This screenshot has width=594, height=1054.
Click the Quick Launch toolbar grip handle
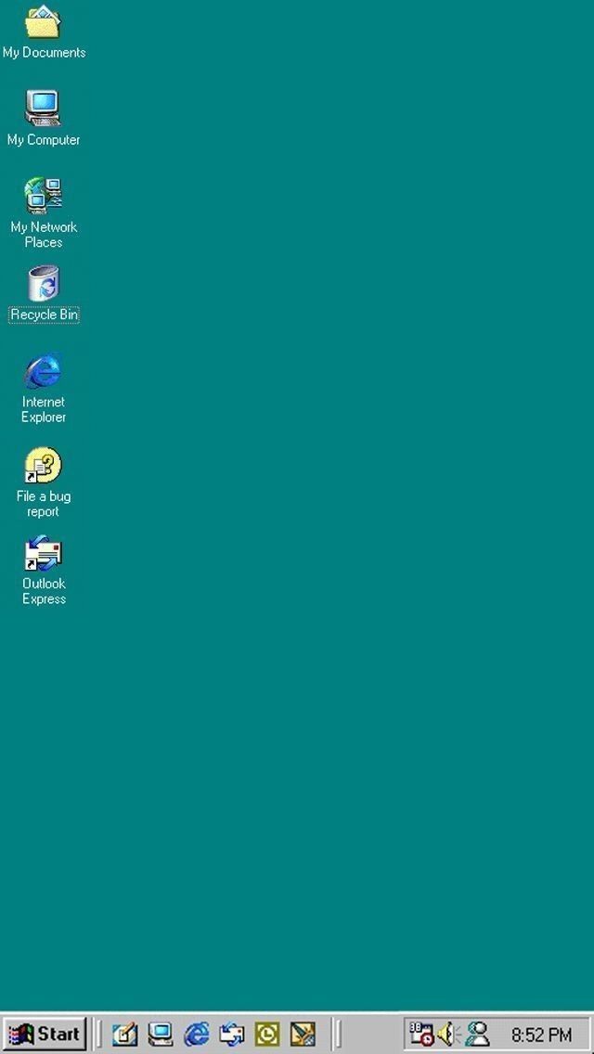[98, 1034]
